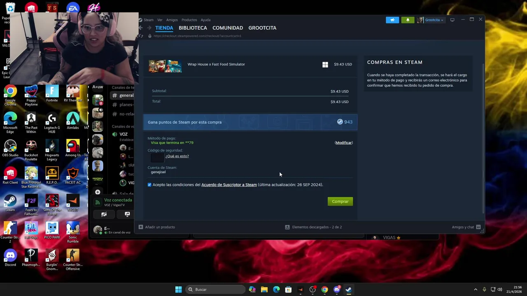Screen dimensions: 527x296
Task: Open Discord voice connection signal icon
Action: (98, 202)
